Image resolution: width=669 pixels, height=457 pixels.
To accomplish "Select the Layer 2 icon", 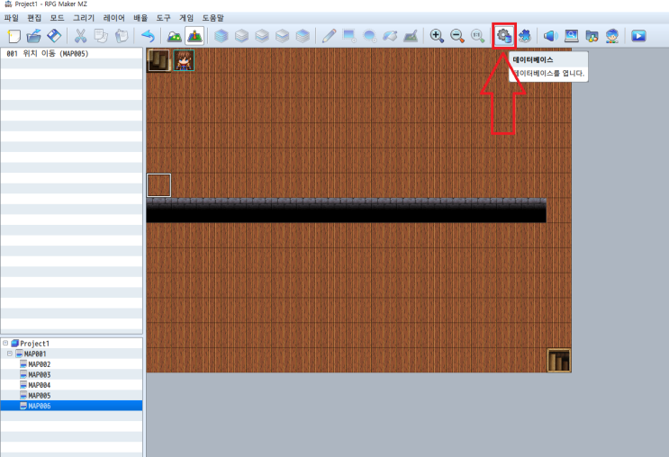I will click(x=262, y=36).
